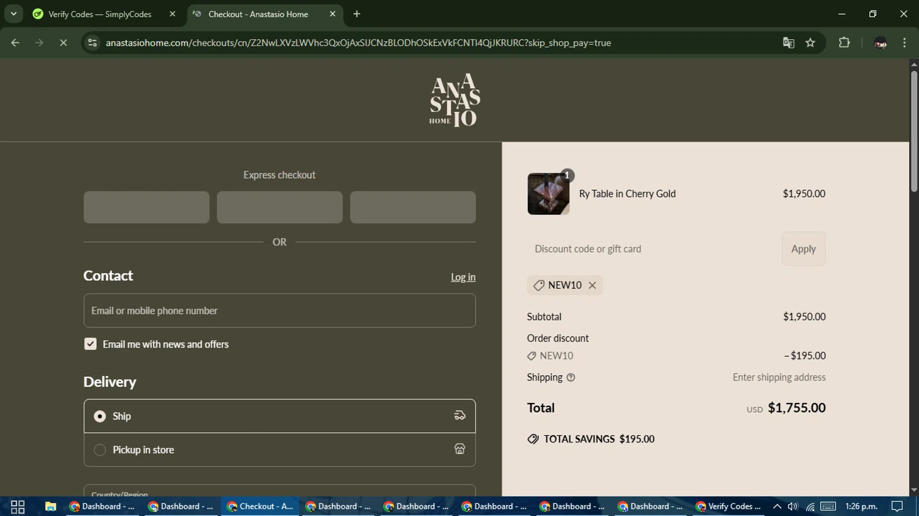The image size is (919, 516).
Task: Click the taskbar network icon
Action: [810, 507]
